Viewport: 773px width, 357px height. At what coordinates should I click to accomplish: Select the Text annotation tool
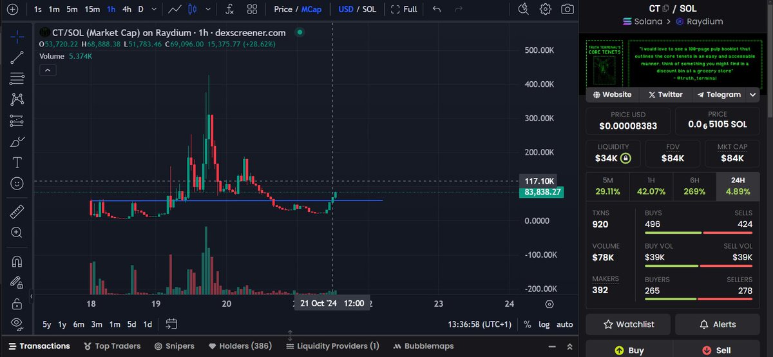(x=17, y=162)
